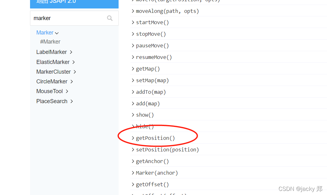Expand the CircleMarker chevron
327x195 pixels.
tap(72, 82)
